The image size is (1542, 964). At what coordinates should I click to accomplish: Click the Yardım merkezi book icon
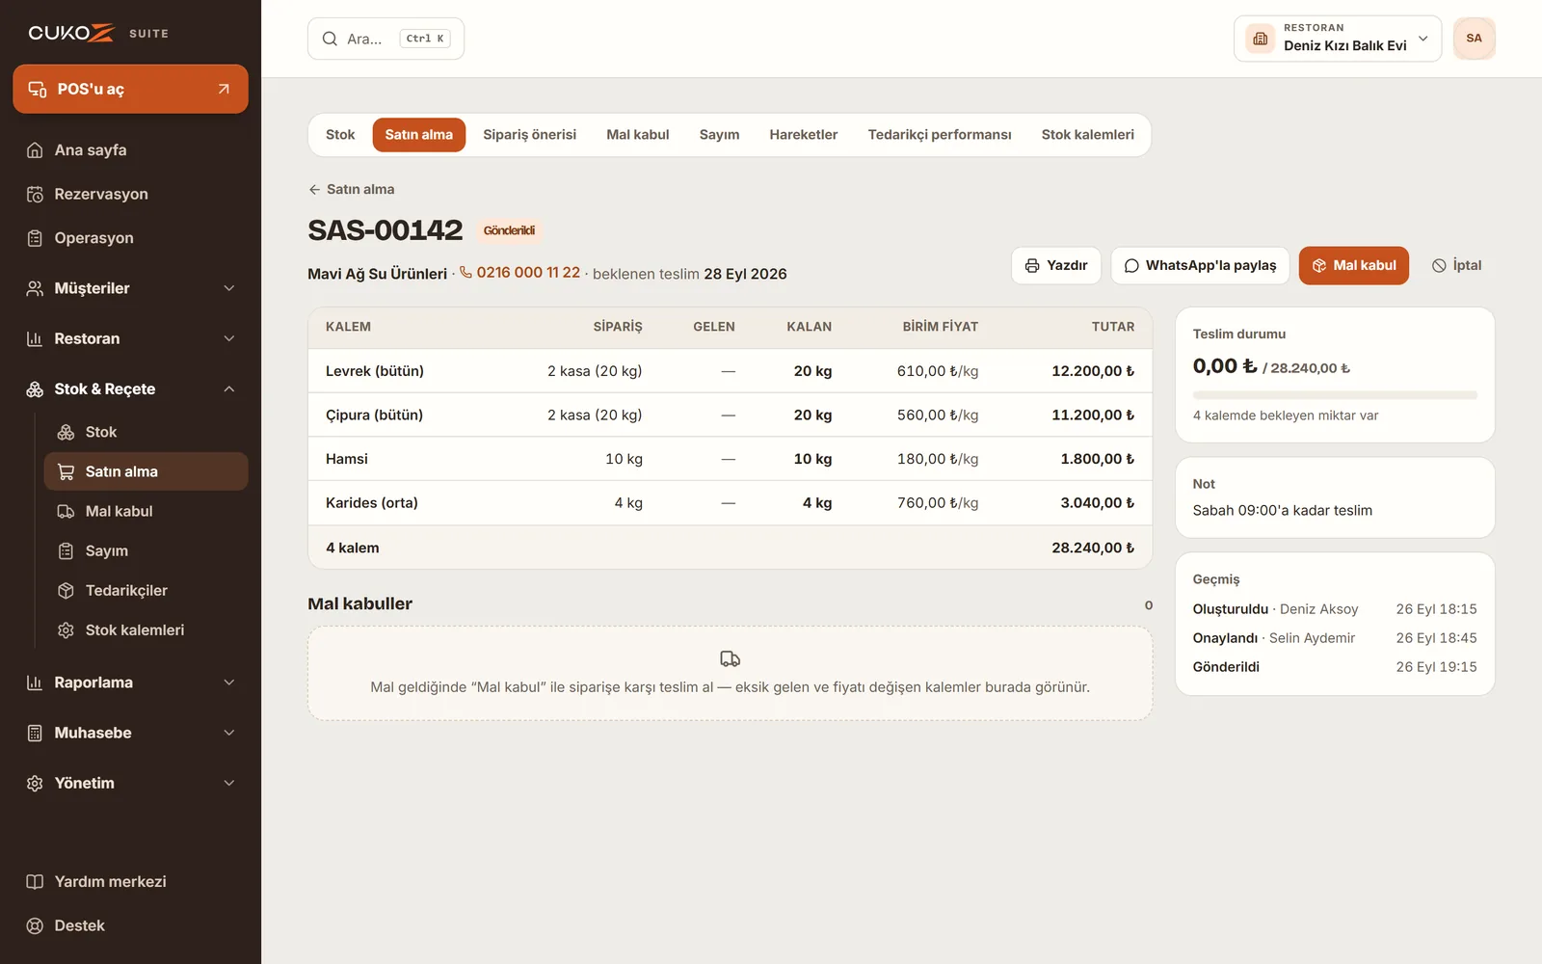[x=35, y=881]
